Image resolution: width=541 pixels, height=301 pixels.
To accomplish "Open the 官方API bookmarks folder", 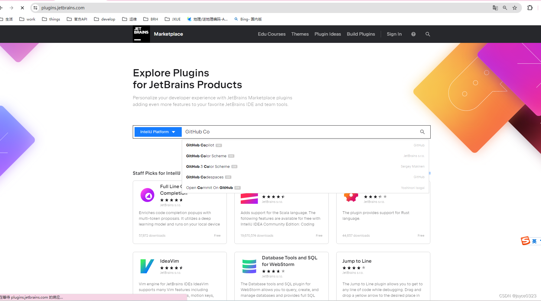I will (x=77, y=19).
